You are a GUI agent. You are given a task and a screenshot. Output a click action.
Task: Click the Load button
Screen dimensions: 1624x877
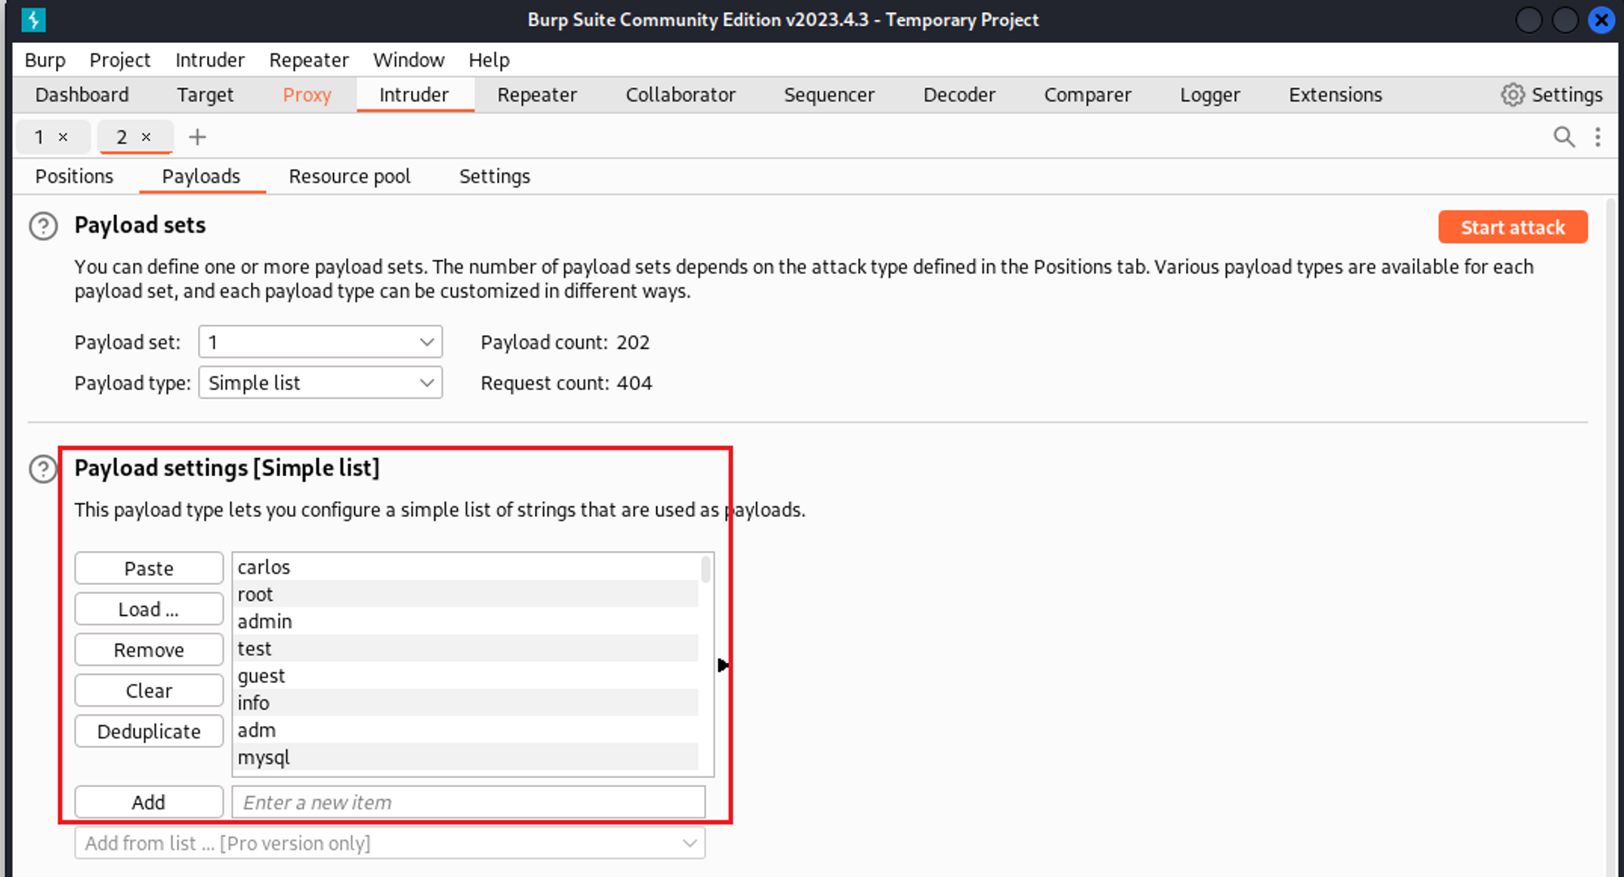point(149,609)
